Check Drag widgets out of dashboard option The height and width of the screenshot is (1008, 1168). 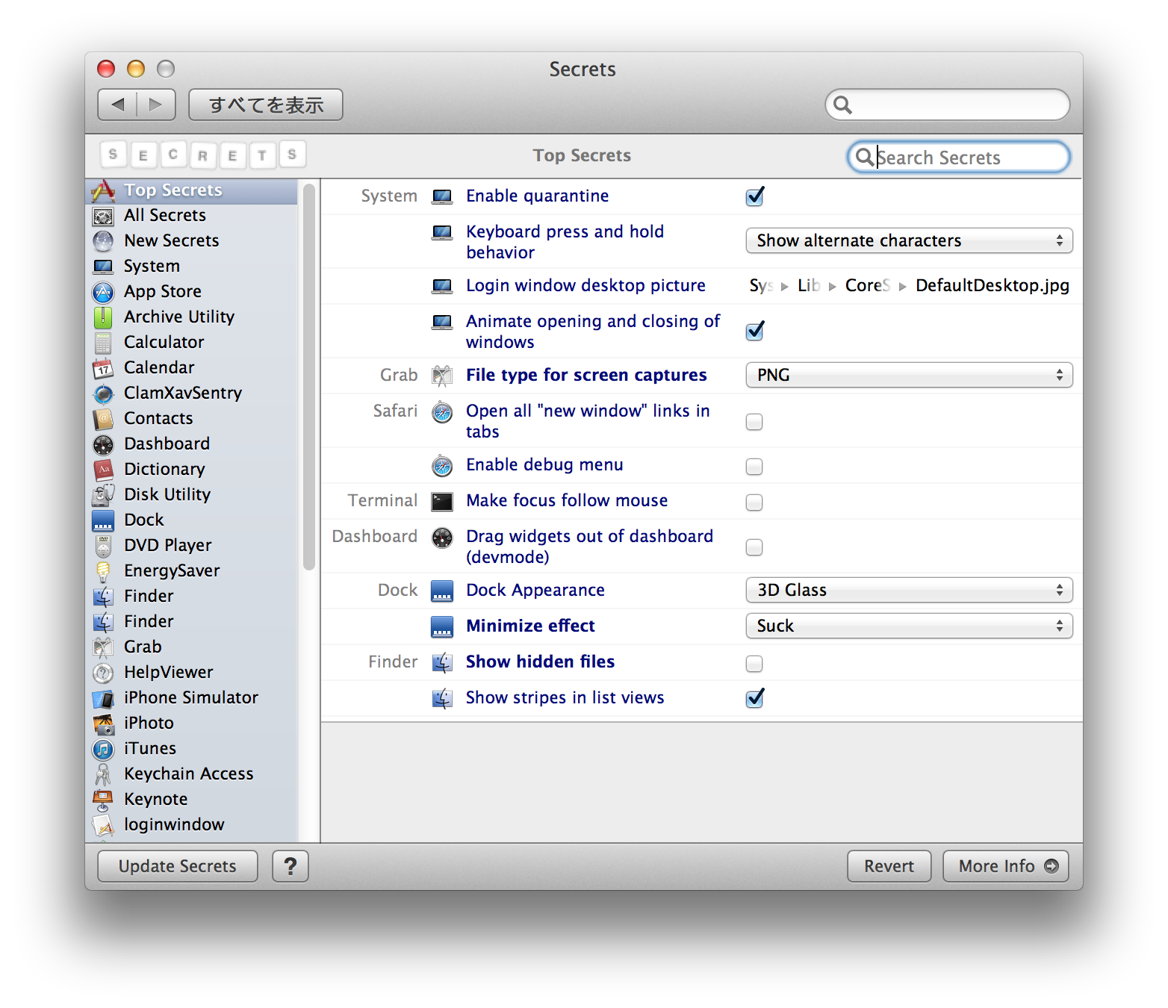point(754,547)
